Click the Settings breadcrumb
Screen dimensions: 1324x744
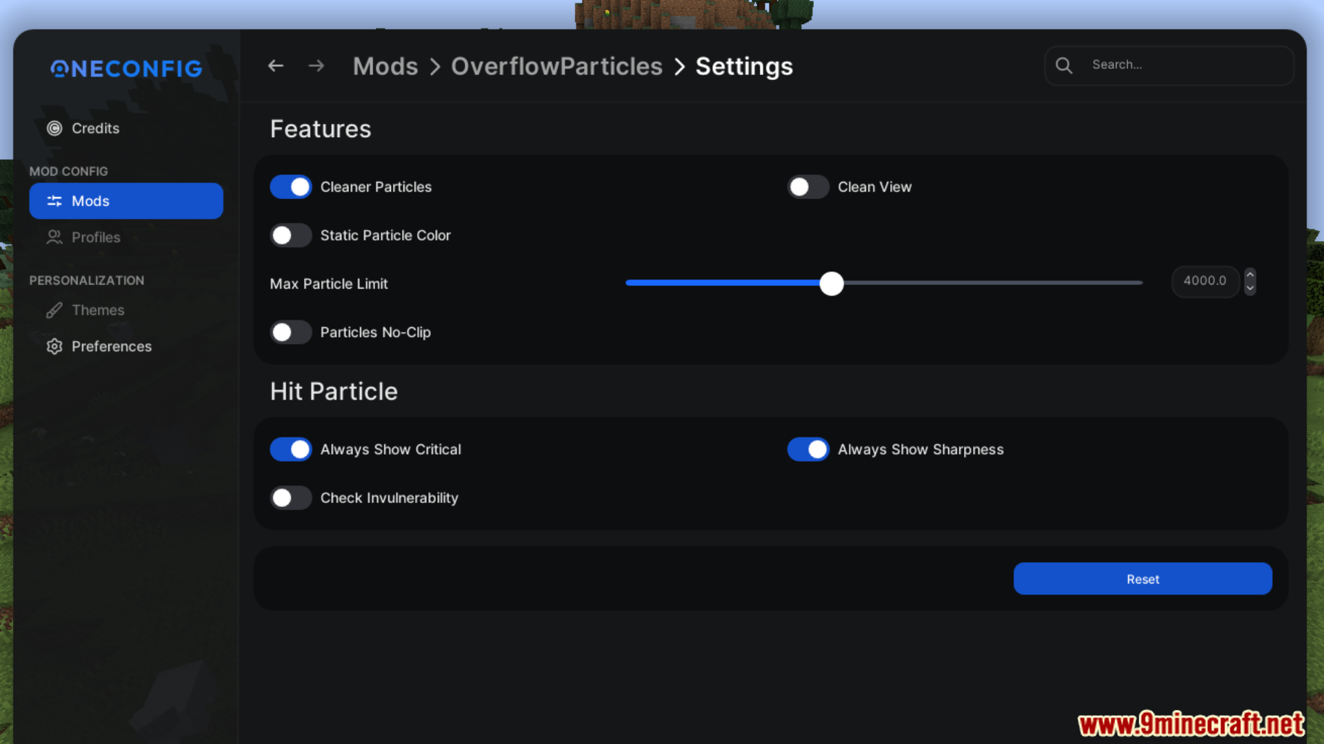pyautogui.click(x=744, y=67)
